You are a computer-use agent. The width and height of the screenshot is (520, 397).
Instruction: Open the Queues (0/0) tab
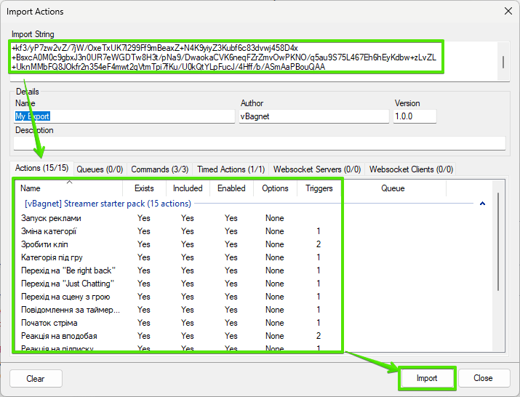pos(100,169)
